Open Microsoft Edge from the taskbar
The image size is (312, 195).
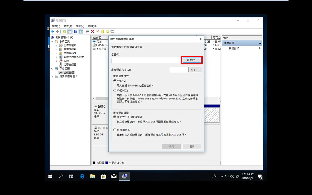[82, 176]
